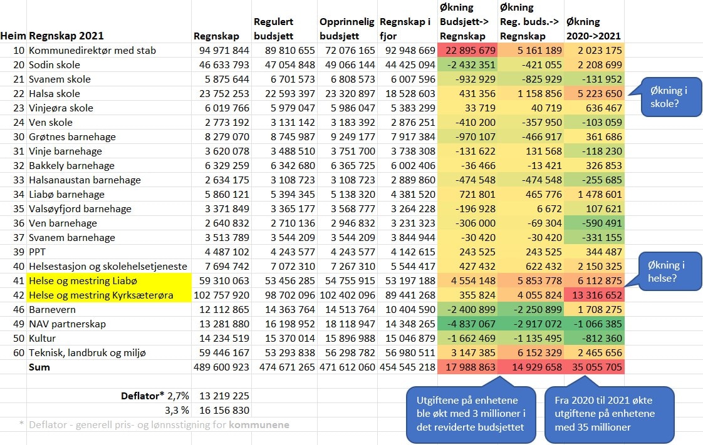Select the callout about 35 millioner increase
703x445 pixels.
click(x=609, y=412)
